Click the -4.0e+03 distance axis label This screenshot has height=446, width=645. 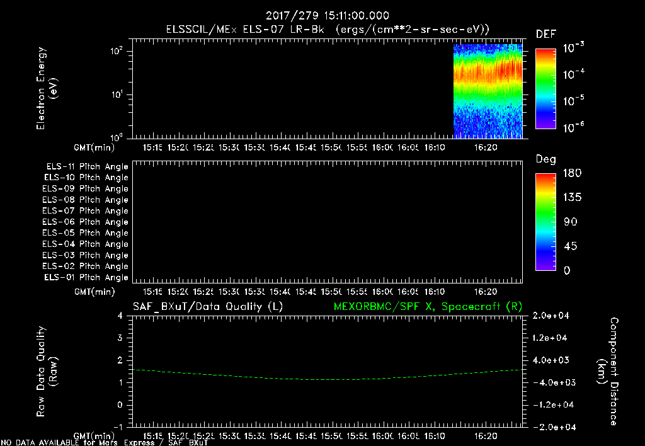click(x=553, y=382)
